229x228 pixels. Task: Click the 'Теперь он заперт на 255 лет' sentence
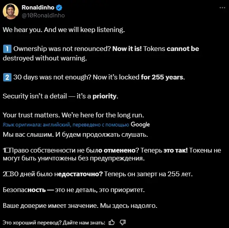(x=148, y=174)
